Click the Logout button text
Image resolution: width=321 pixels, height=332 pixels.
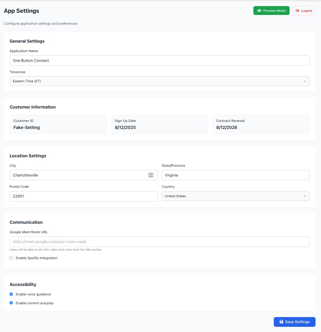click(x=307, y=11)
